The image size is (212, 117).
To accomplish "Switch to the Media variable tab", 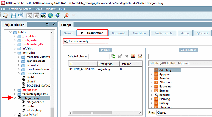I will click(164, 33).
